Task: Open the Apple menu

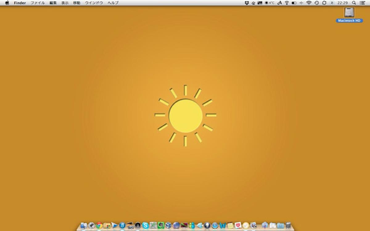Action: pos(7,3)
